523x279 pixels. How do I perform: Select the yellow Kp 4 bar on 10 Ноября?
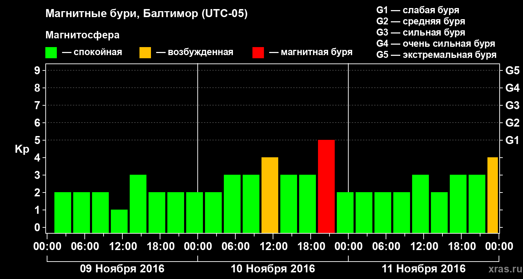tap(270, 195)
